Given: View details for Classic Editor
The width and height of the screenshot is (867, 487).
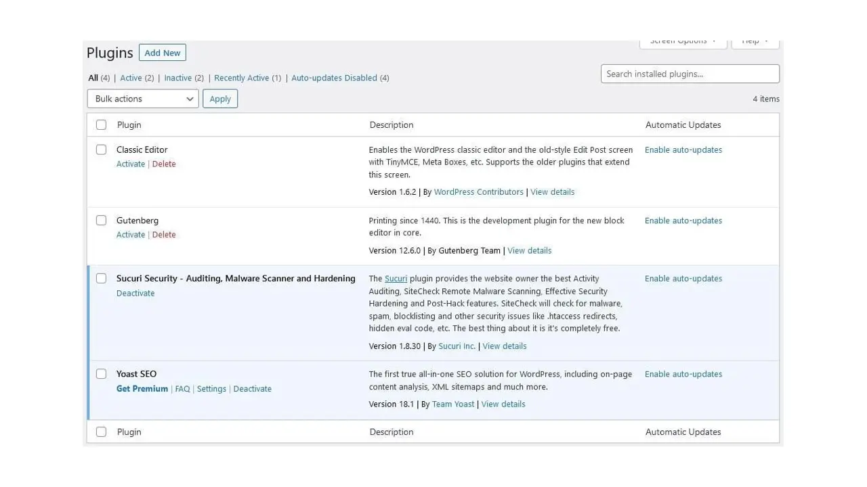Looking at the screenshot, I should tap(553, 192).
